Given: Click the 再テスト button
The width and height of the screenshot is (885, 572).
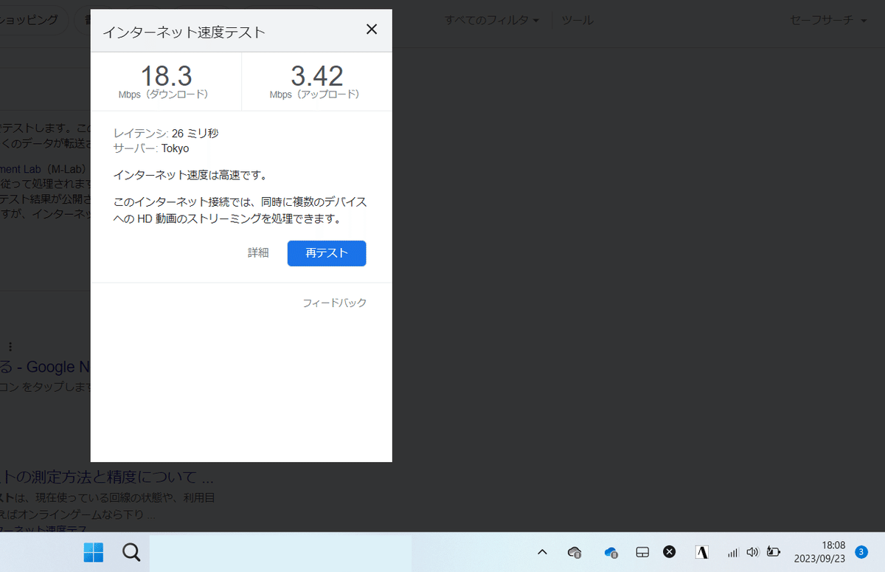Looking at the screenshot, I should (327, 253).
